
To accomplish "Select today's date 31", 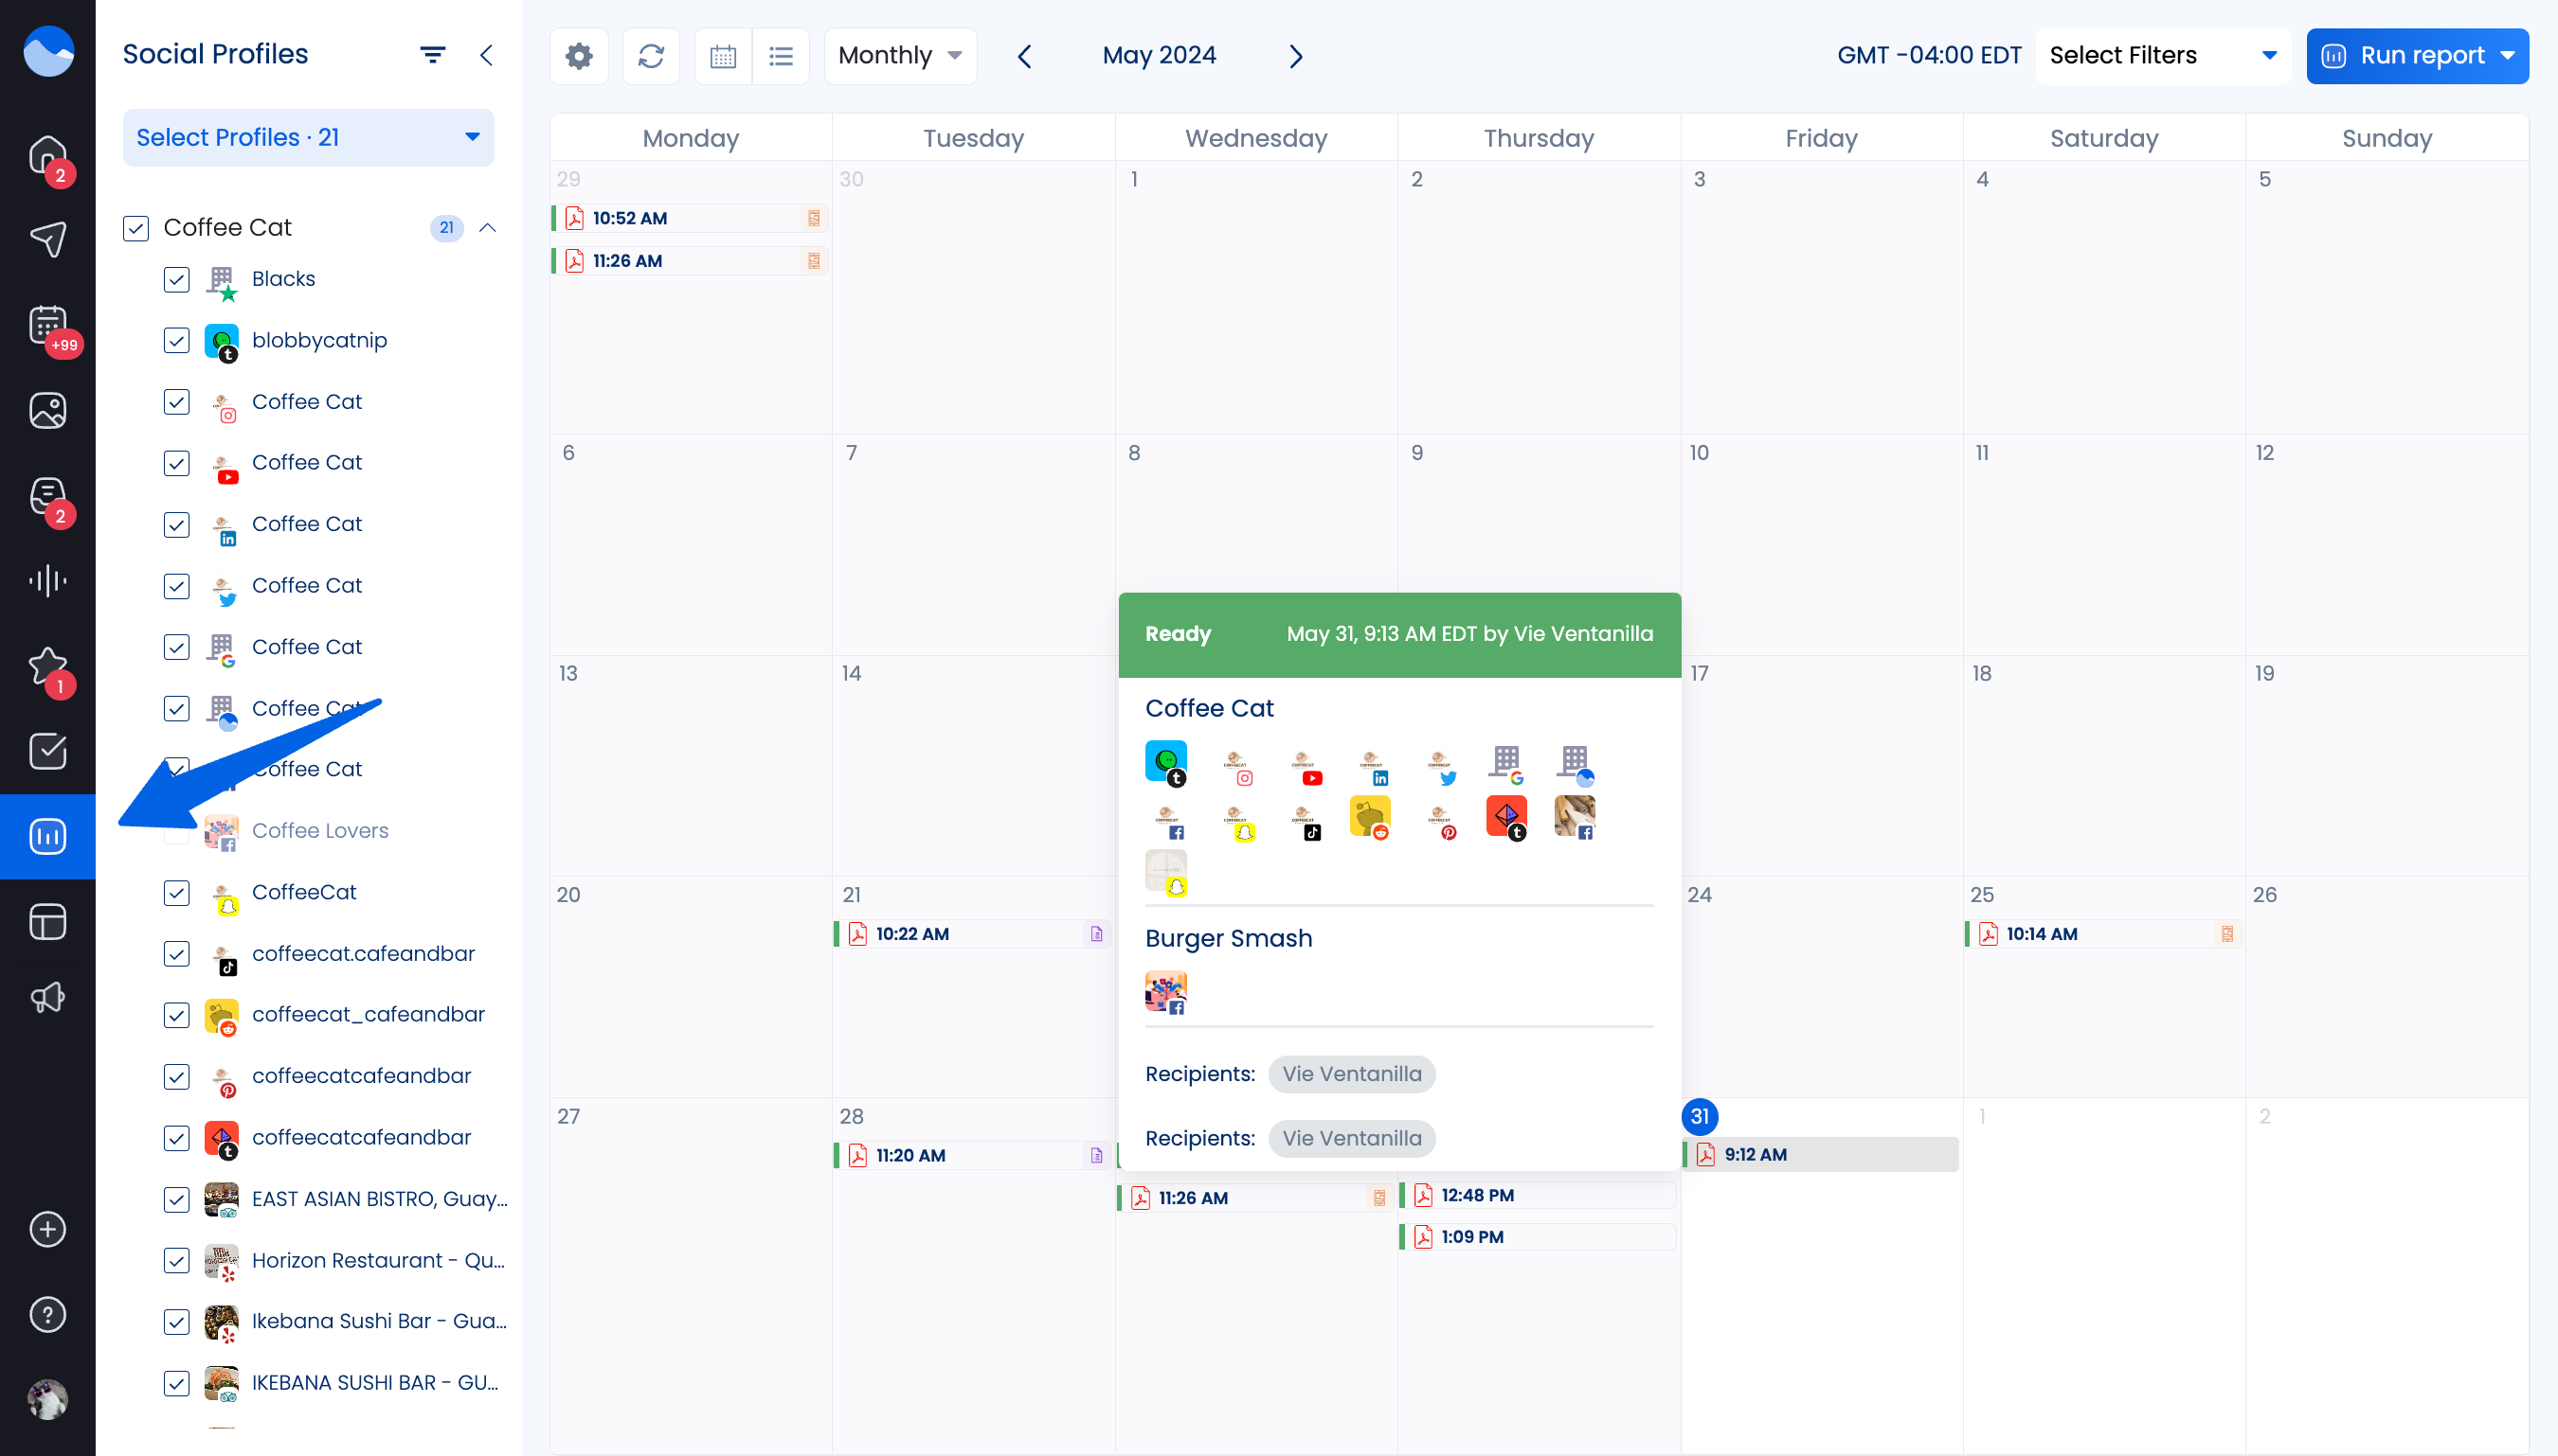I will click(1700, 1117).
